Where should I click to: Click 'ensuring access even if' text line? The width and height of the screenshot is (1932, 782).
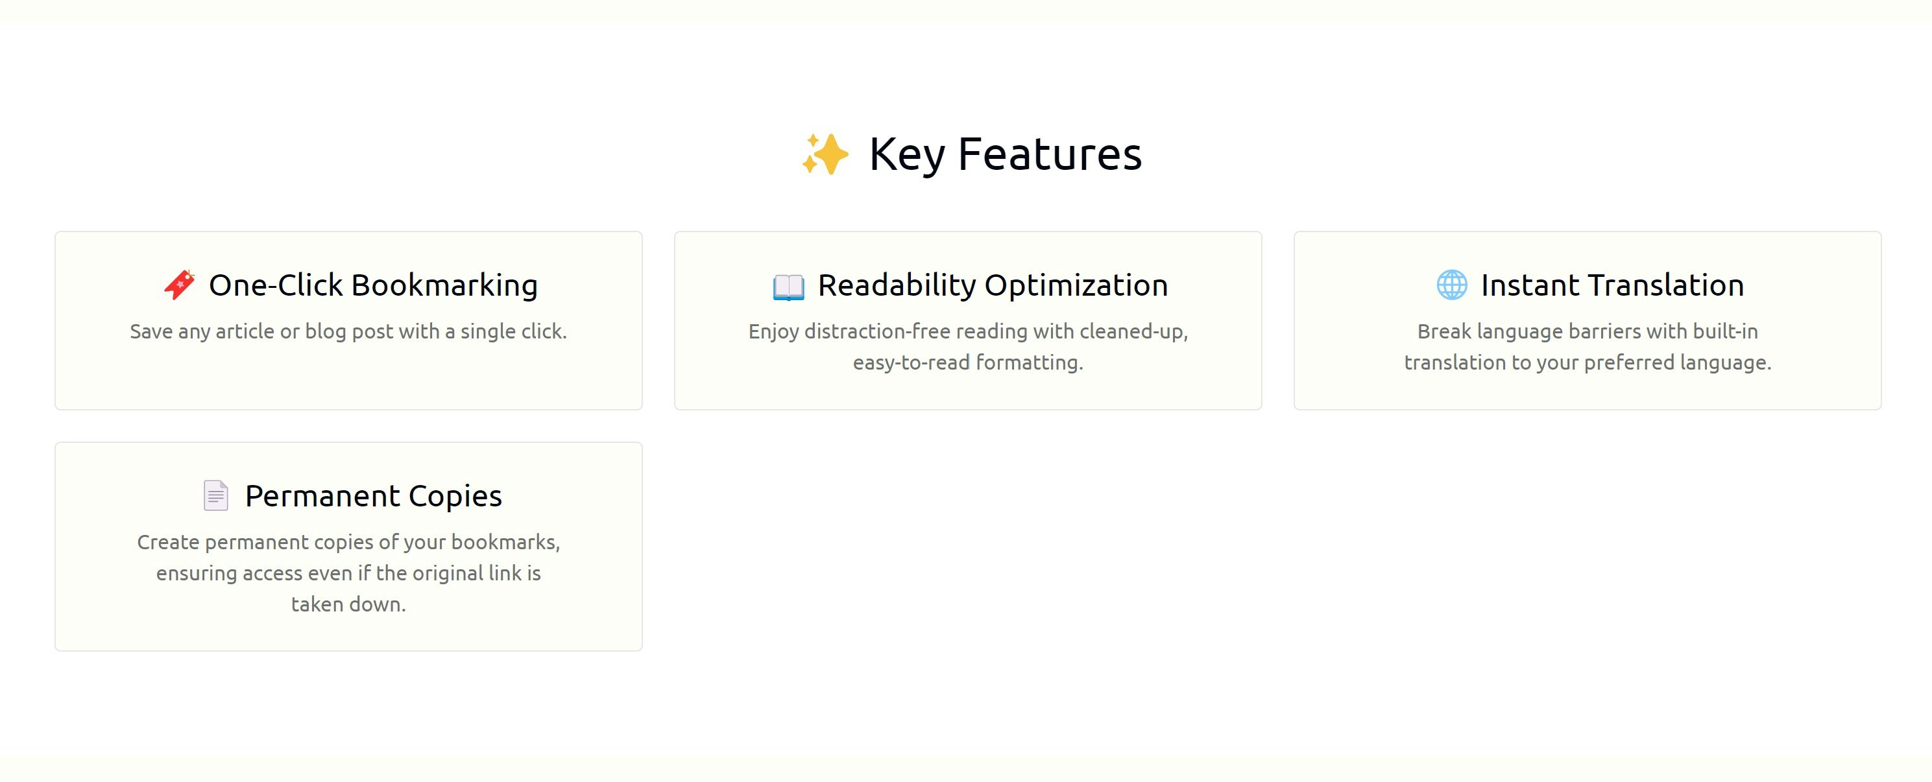pos(349,574)
